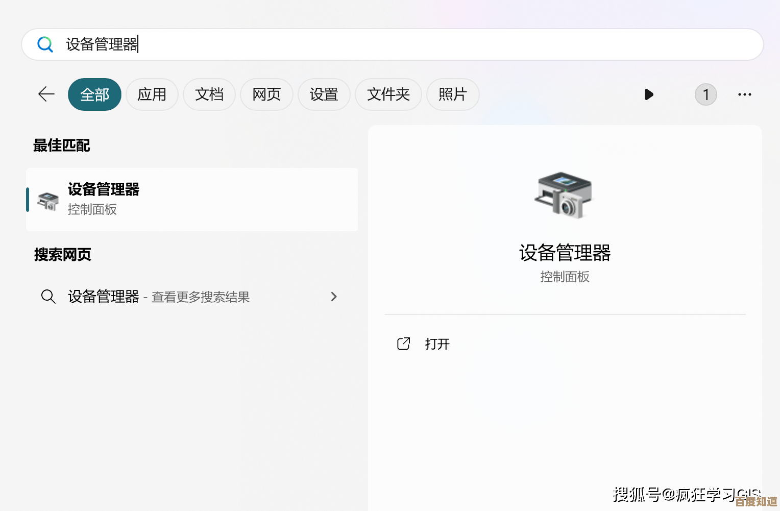
Task: Expand more filters with the play arrow
Action: (649, 94)
